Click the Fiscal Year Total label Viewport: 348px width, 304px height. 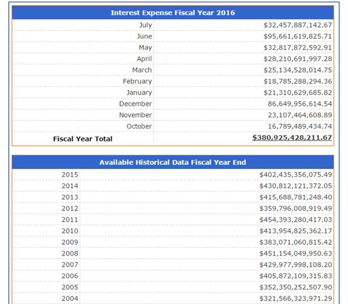point(83,139)
